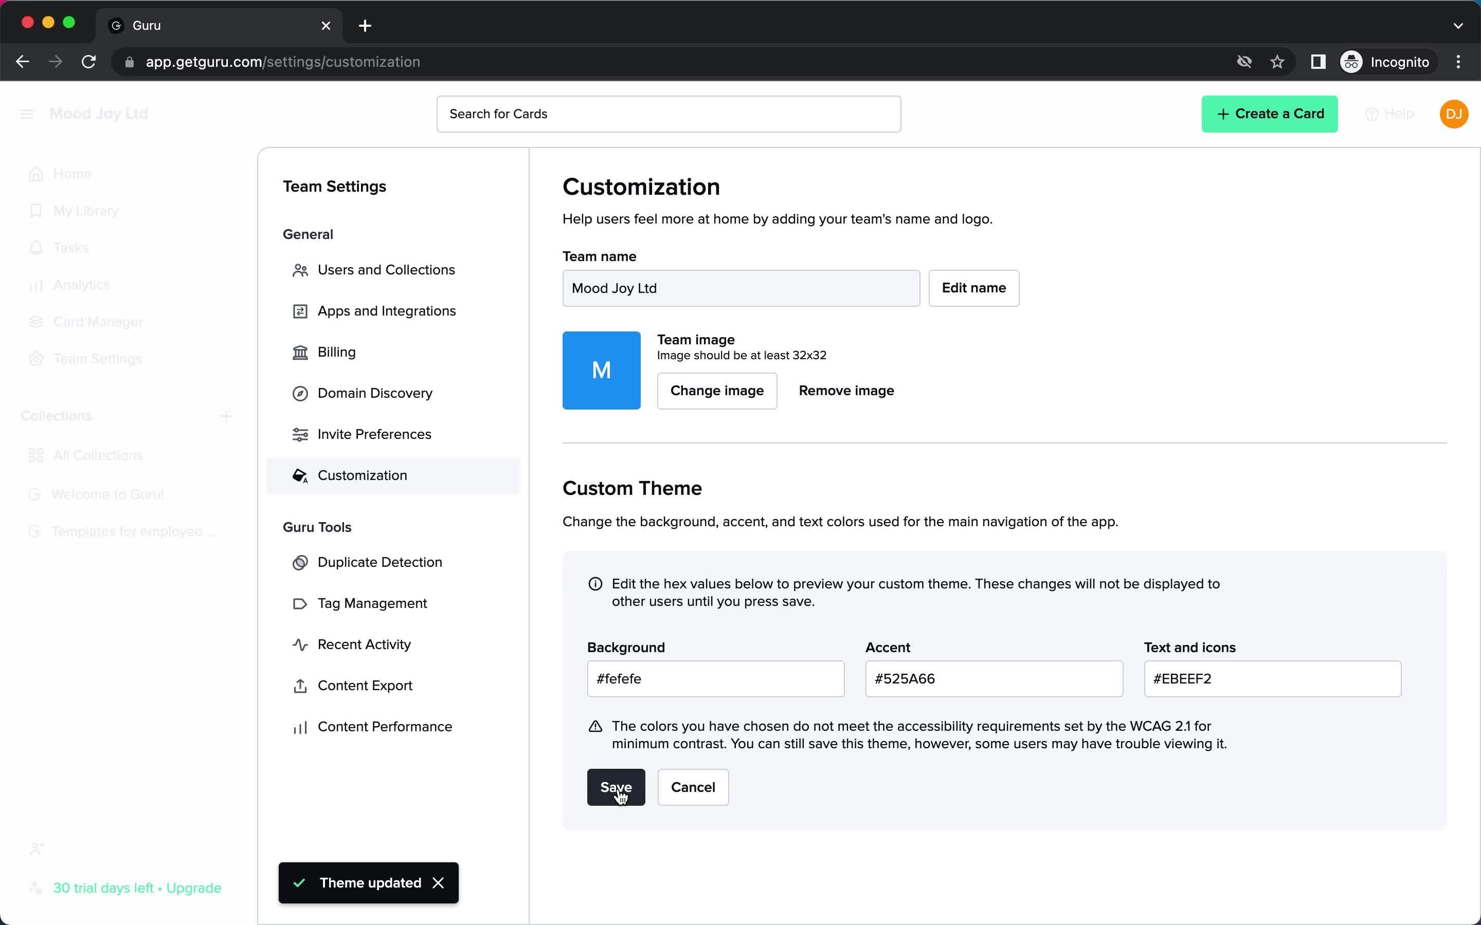Select Customization from Team Settings menu
The width and height of the screenshot is (1481, 925).
click(363, 475)
